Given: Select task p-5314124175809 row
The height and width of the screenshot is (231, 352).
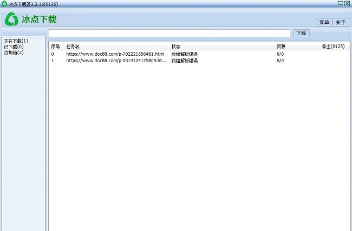Looking at the screenshot, I should (x=116, y=61).
